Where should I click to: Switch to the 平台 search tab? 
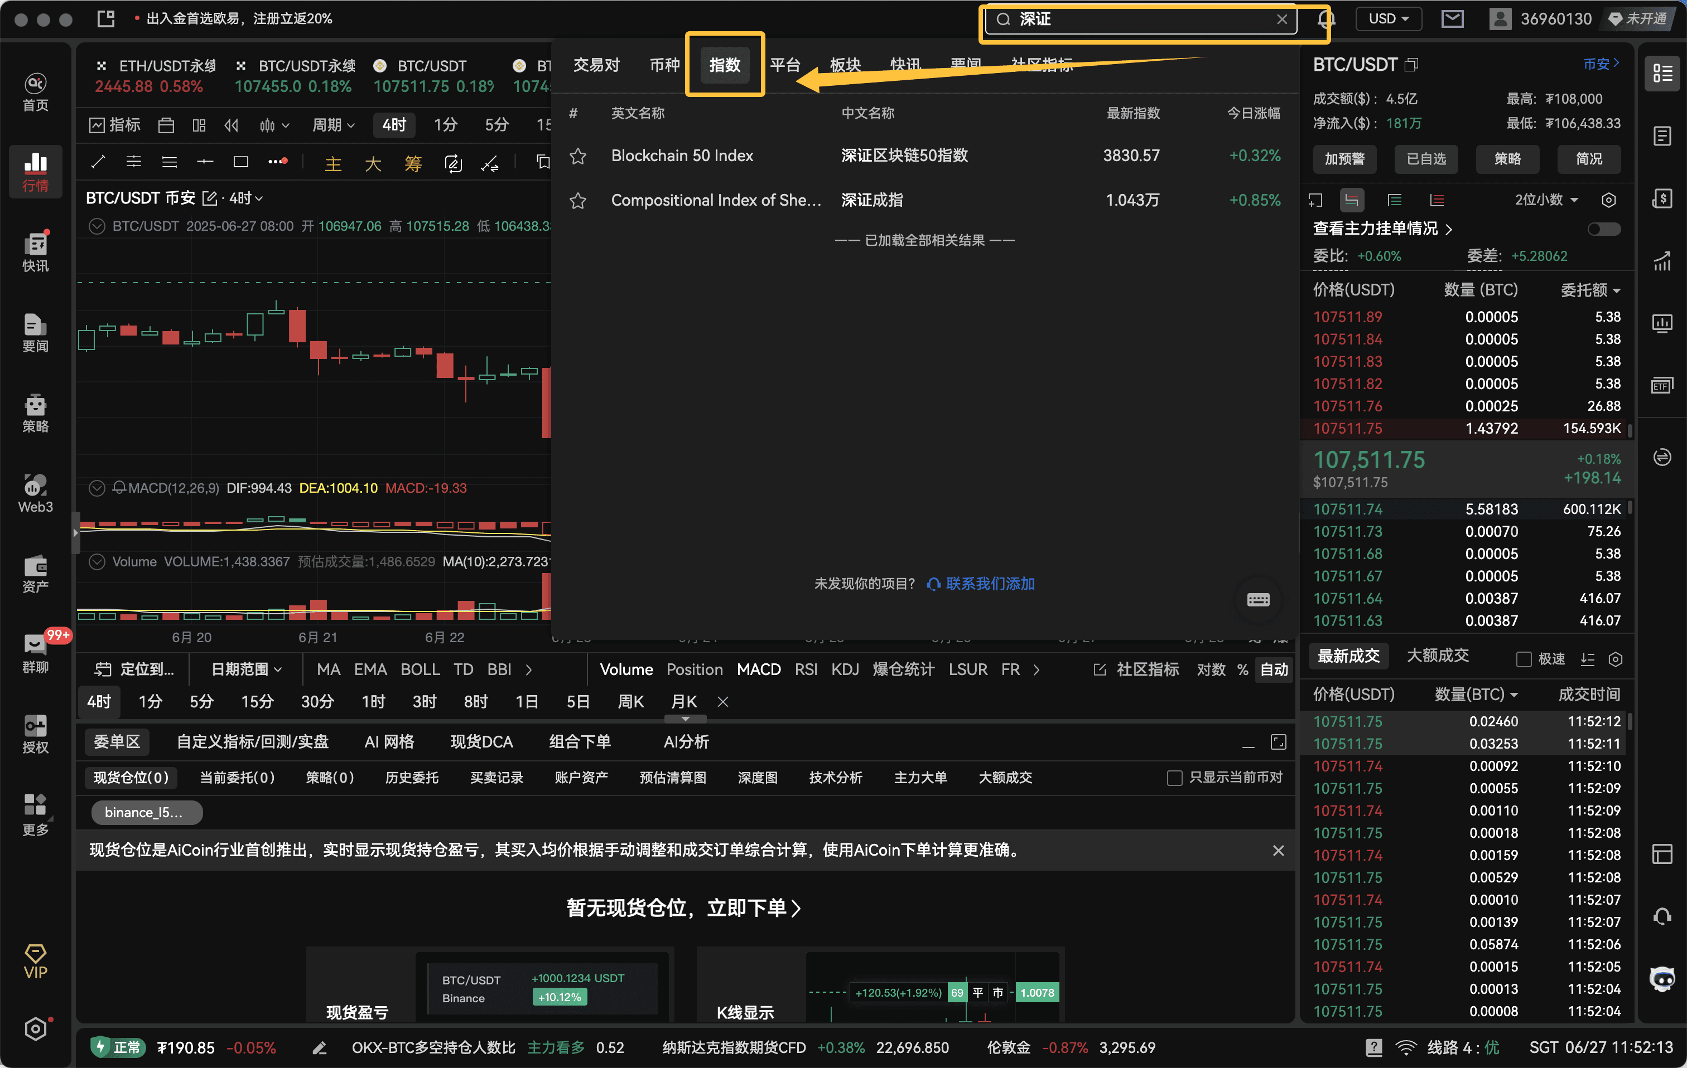click(x=785, y=66)
